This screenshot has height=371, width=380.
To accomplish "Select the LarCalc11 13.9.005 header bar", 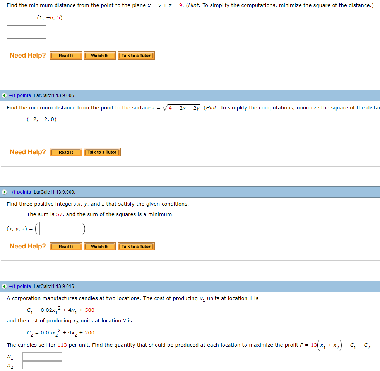I will (193, 95).
